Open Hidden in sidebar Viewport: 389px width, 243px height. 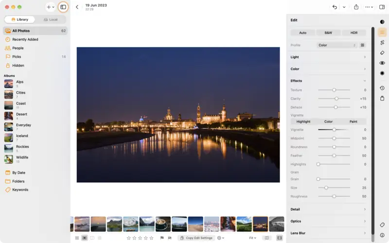point(35,66)
